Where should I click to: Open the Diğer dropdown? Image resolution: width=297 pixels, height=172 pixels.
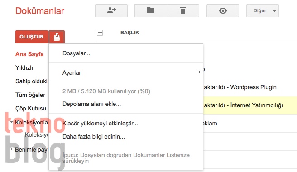[263, 10]
